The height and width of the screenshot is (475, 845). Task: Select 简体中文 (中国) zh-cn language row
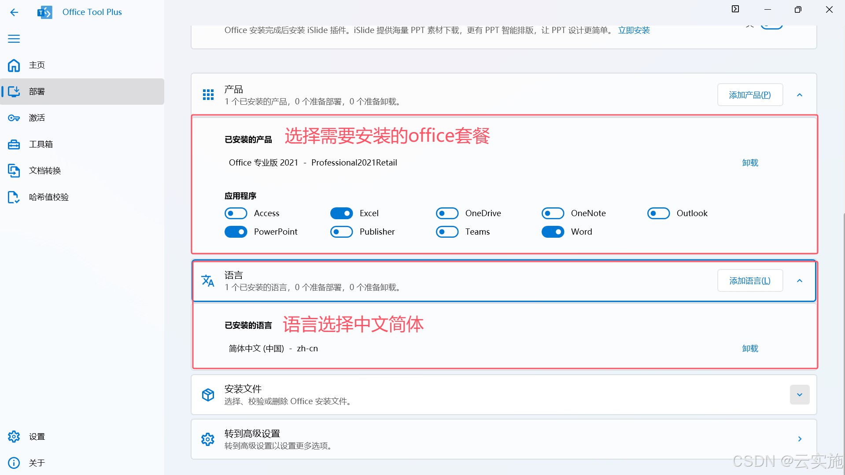point(273,349)
